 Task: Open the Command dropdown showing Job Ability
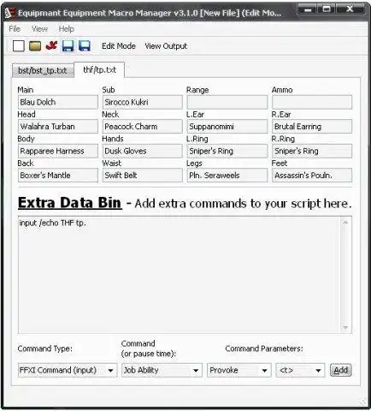162,370
